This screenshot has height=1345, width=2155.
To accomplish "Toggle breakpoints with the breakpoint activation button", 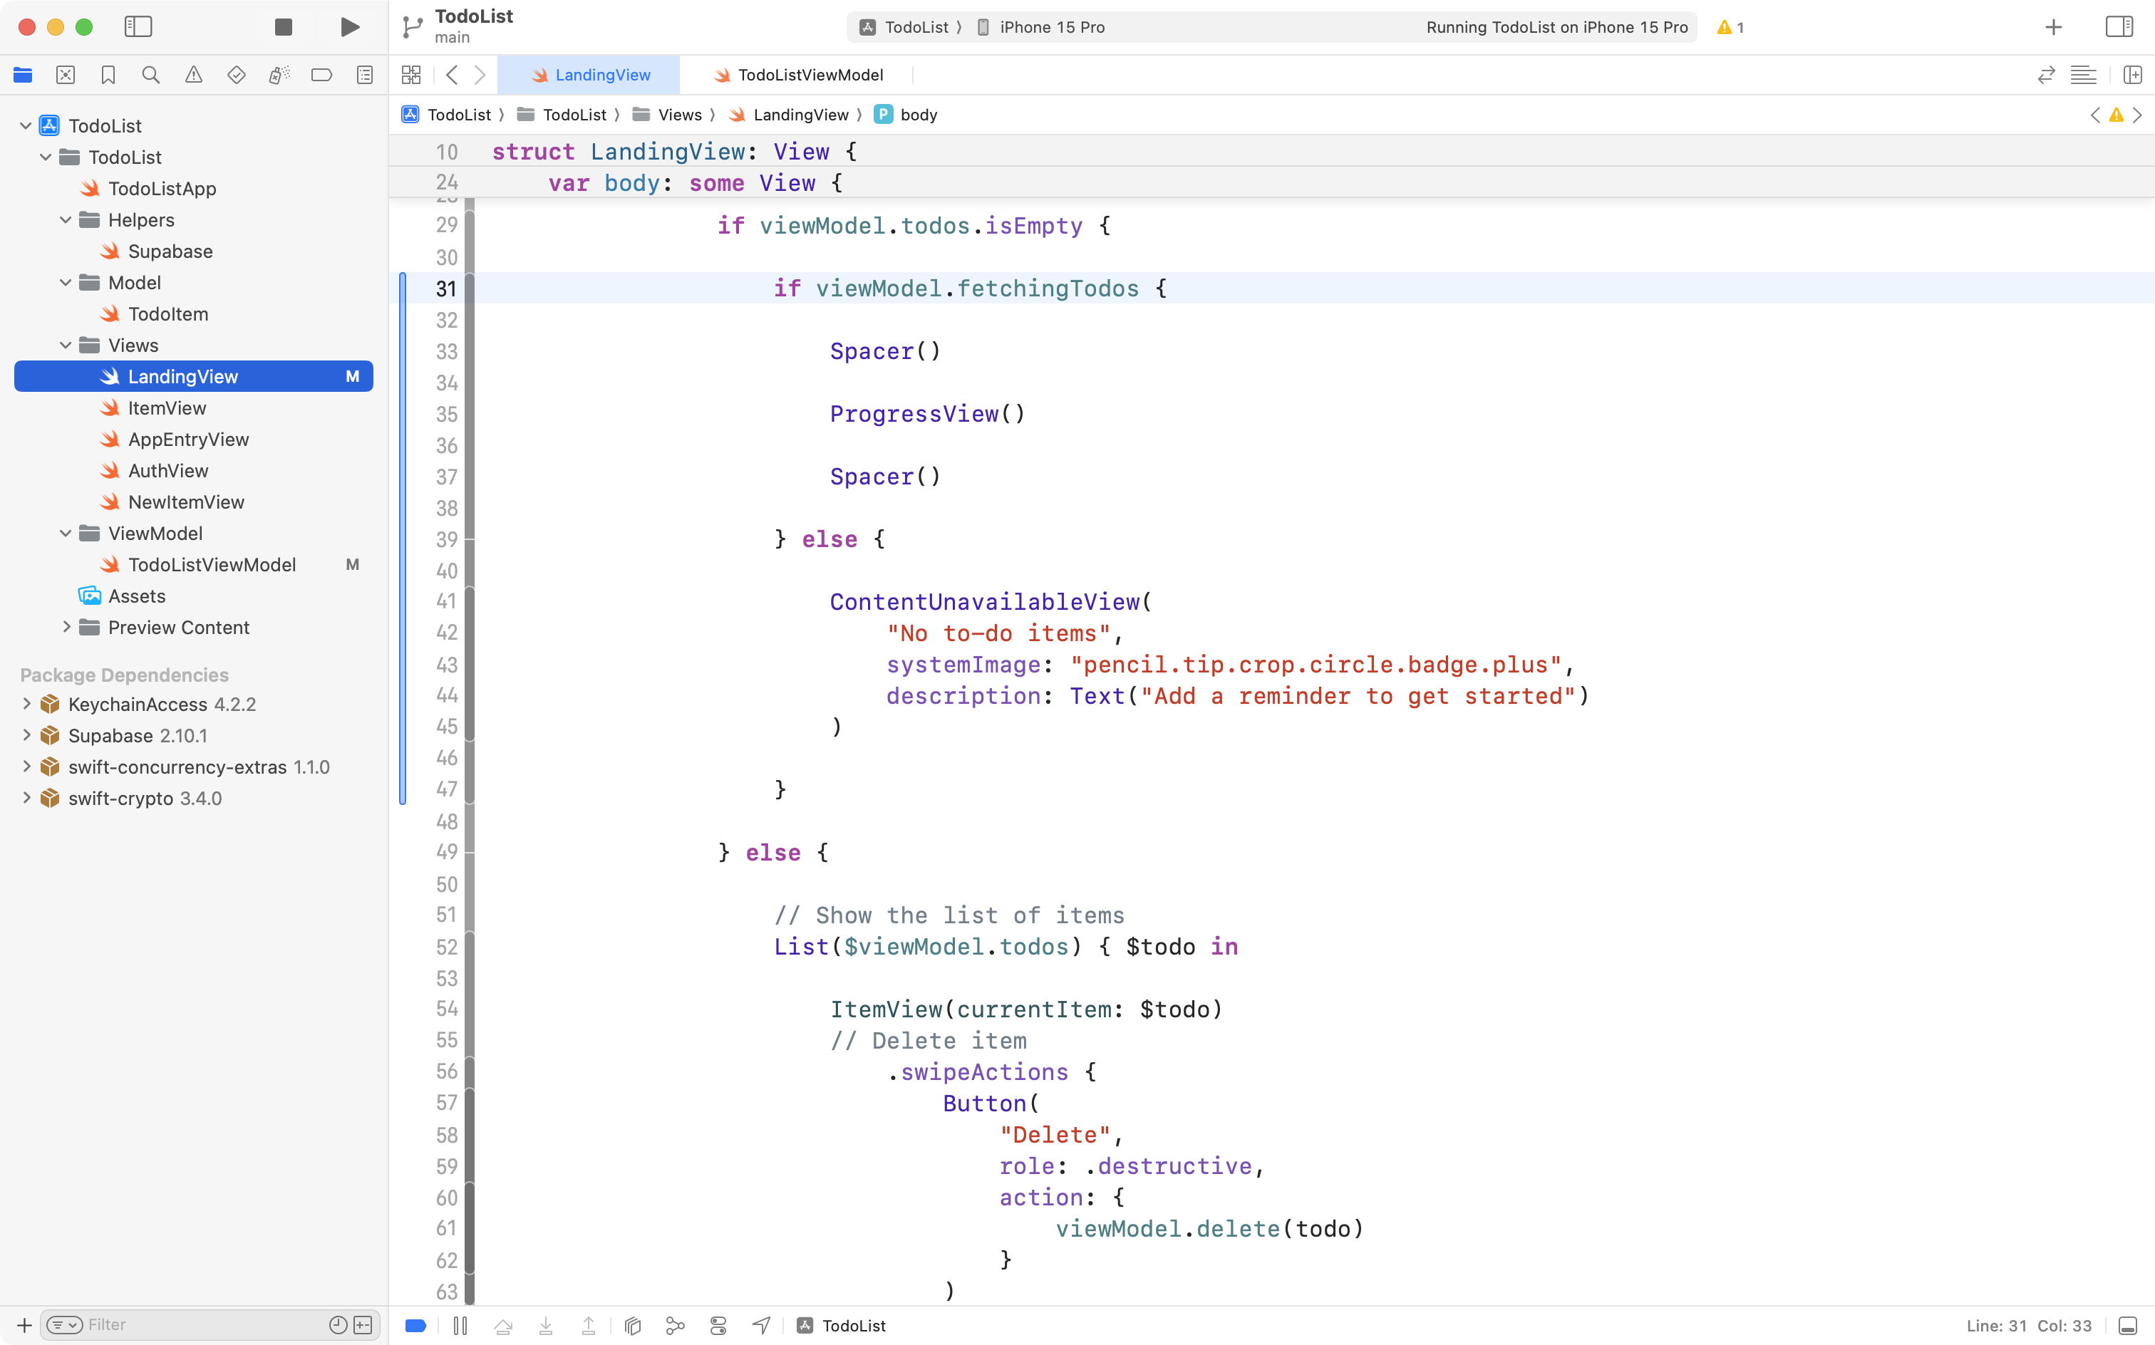I will tap(415, 1324).
